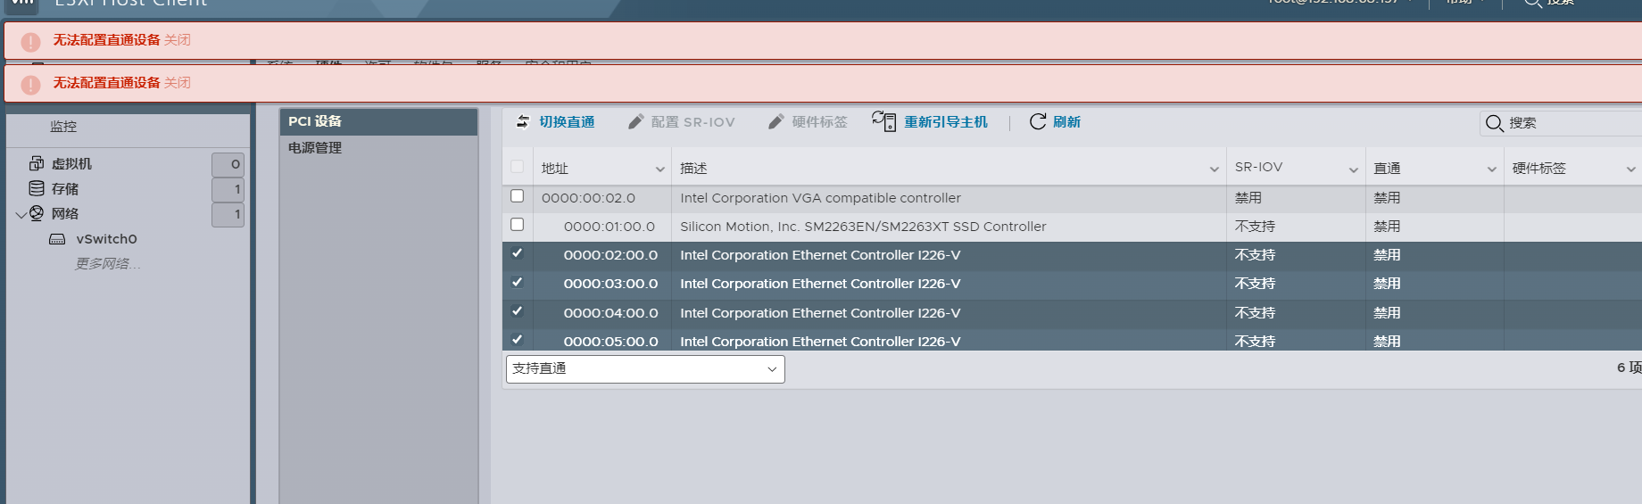Select the PCI 设备 tab
Viewport: 1642px width, 504px height.
click(315, 121)
